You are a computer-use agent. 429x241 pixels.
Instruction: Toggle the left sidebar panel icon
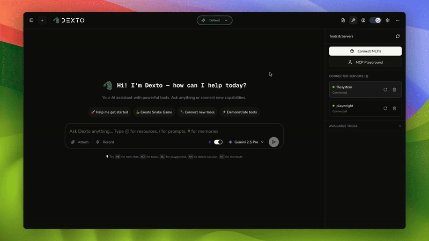[32, 20]
